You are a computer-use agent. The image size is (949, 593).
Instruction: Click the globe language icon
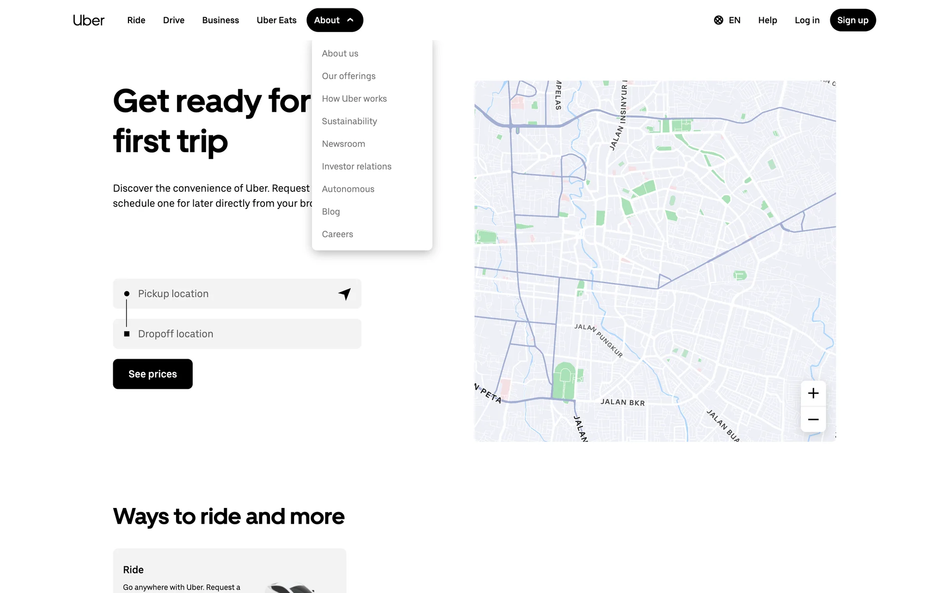point(718,20)
